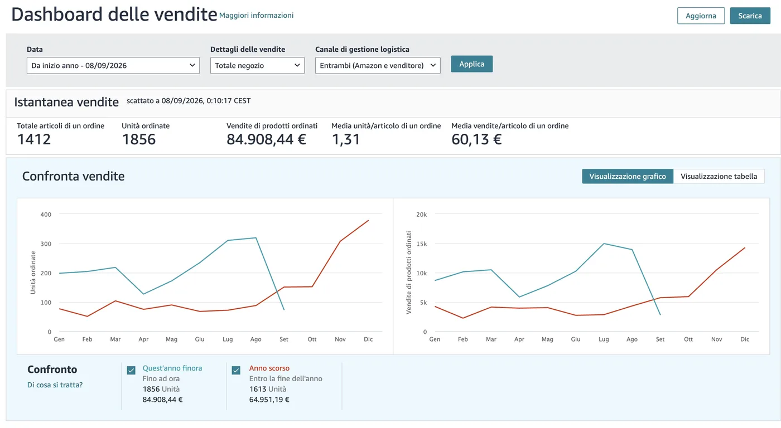This screenshot has width=781, height=428.
Task: Click the Aggiorna button
Action: click(x=701, y=16)
